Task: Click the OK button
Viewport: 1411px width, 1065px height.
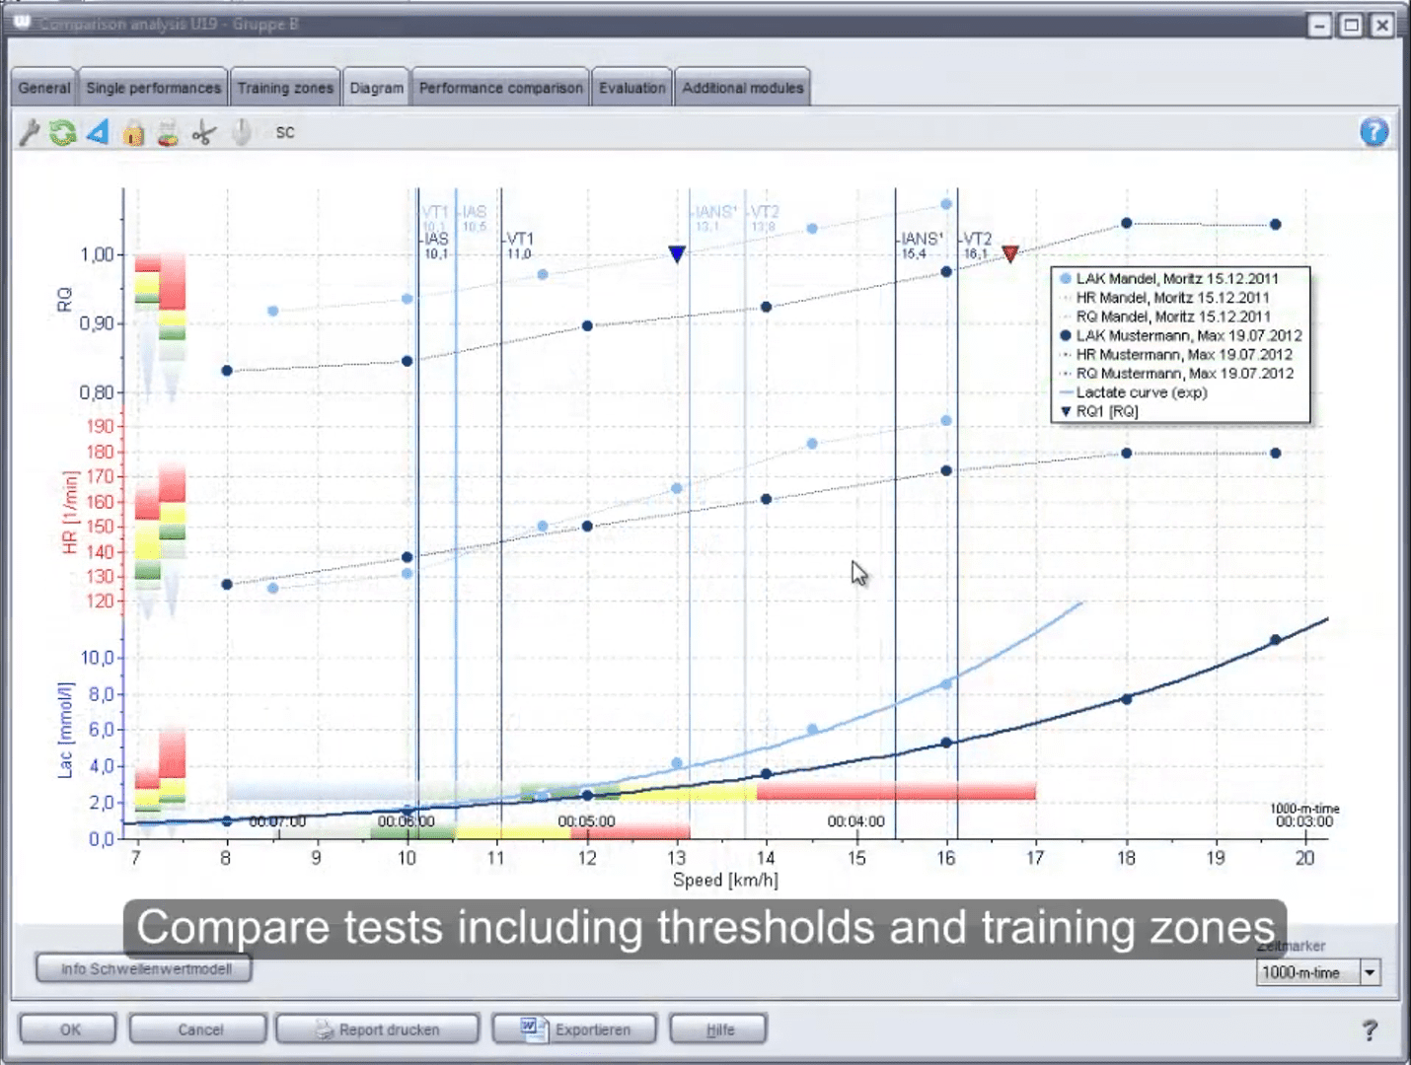Action: pyautogui.click(x=68, y=1029)
